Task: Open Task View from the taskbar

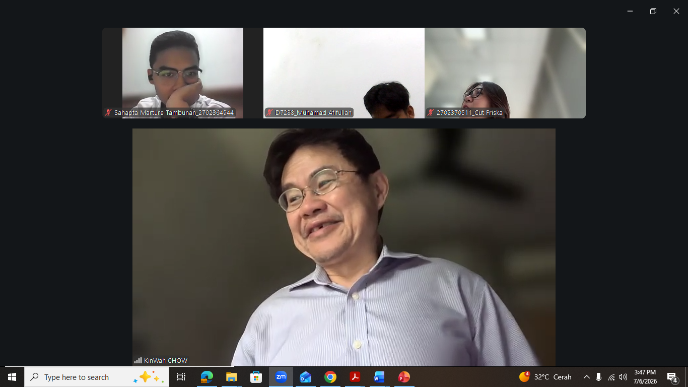Action: 181,377
